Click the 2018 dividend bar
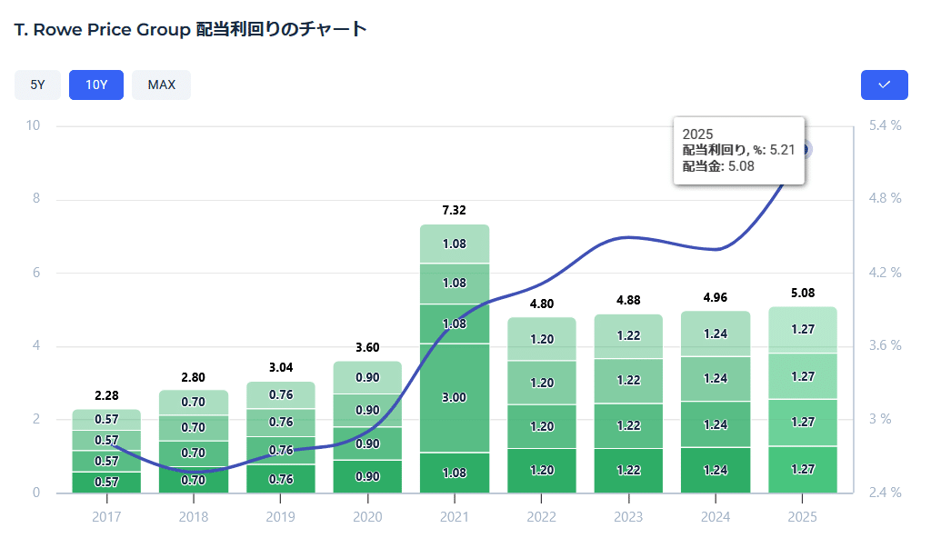This screenshot has width=931, height=558. [x=194, y=442]
